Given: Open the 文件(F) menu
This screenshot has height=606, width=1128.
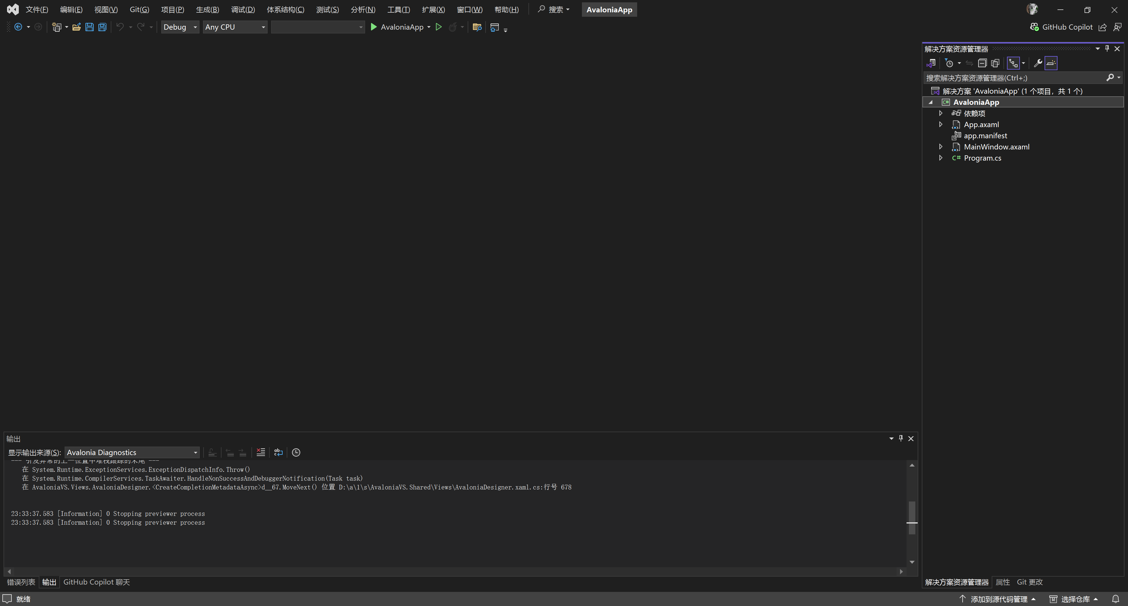Looking at the screenshot, I should click(x=37, y=10).
